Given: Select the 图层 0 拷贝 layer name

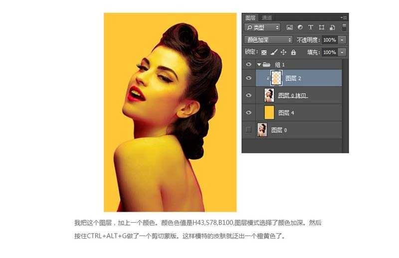Looking at the screenshot, I should tap(293, 96).
